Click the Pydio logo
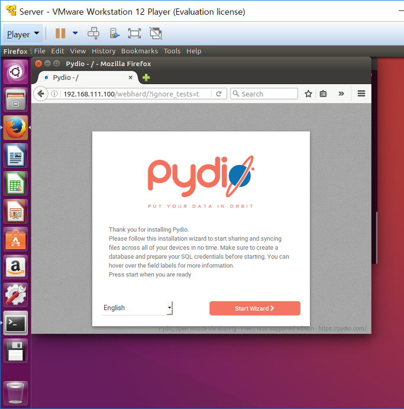Viewport: 404px width, 409px height. pyautogui.click(x=201, y=176)
